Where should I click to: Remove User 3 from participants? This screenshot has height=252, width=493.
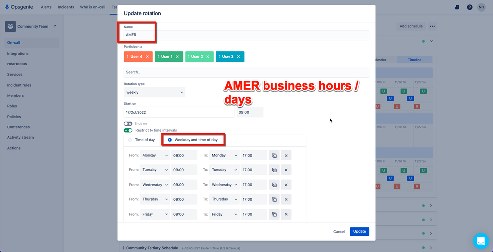(x=238, y=57)
